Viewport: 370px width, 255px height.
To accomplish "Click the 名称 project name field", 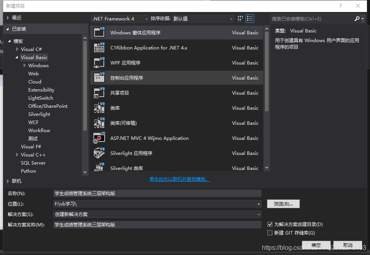I will tap(157, 193).
